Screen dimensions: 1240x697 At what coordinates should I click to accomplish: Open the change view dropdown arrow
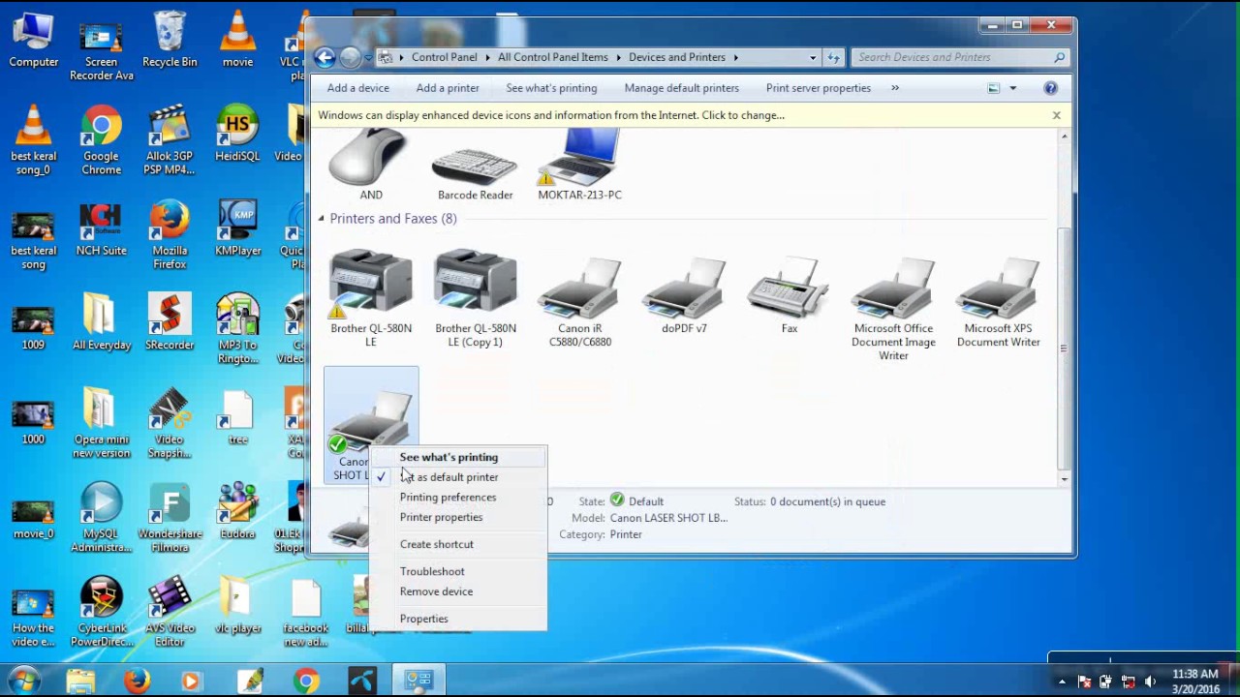pyautogui.click(x=1013, y=88)
